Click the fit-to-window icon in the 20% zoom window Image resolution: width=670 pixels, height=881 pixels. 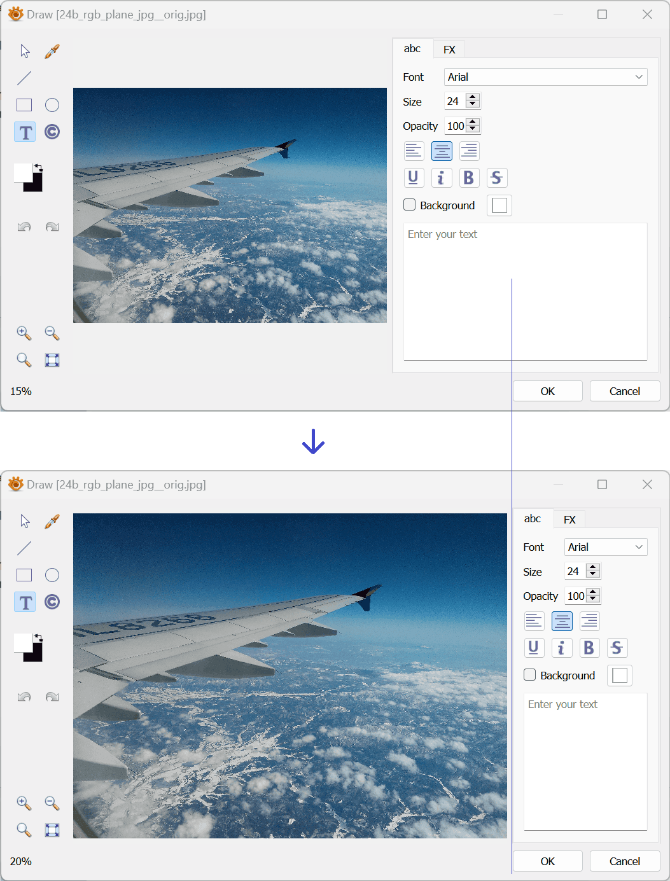[x=52, y=830]
